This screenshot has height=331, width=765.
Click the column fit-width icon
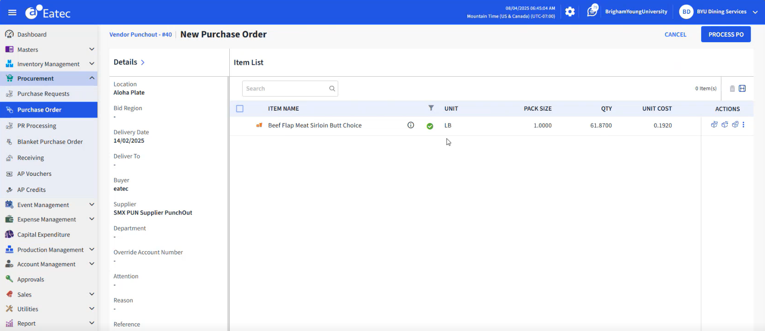pos(742,89)
